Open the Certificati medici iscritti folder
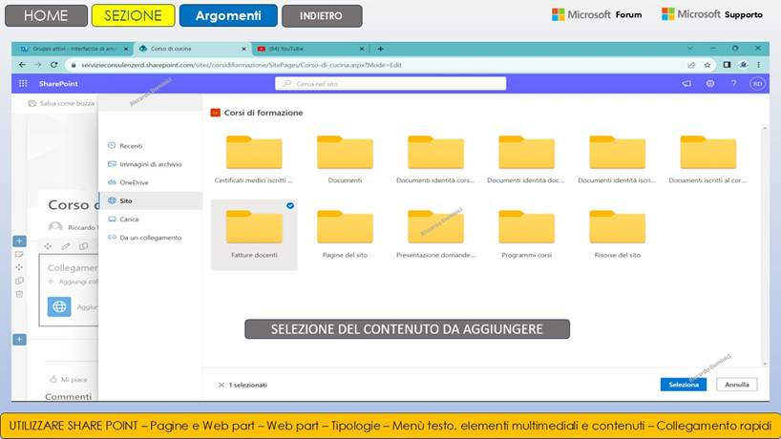 [x=254, y=159]
